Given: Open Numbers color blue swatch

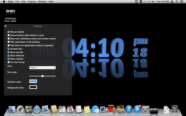Looking at the screenshot, I should [x=33, y=81].
